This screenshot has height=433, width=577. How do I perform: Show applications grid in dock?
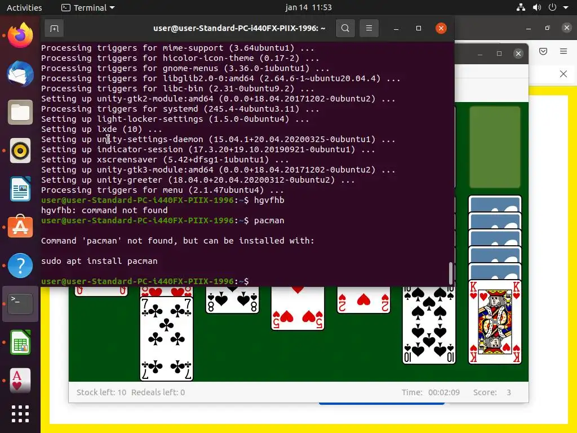pos(20,414)
